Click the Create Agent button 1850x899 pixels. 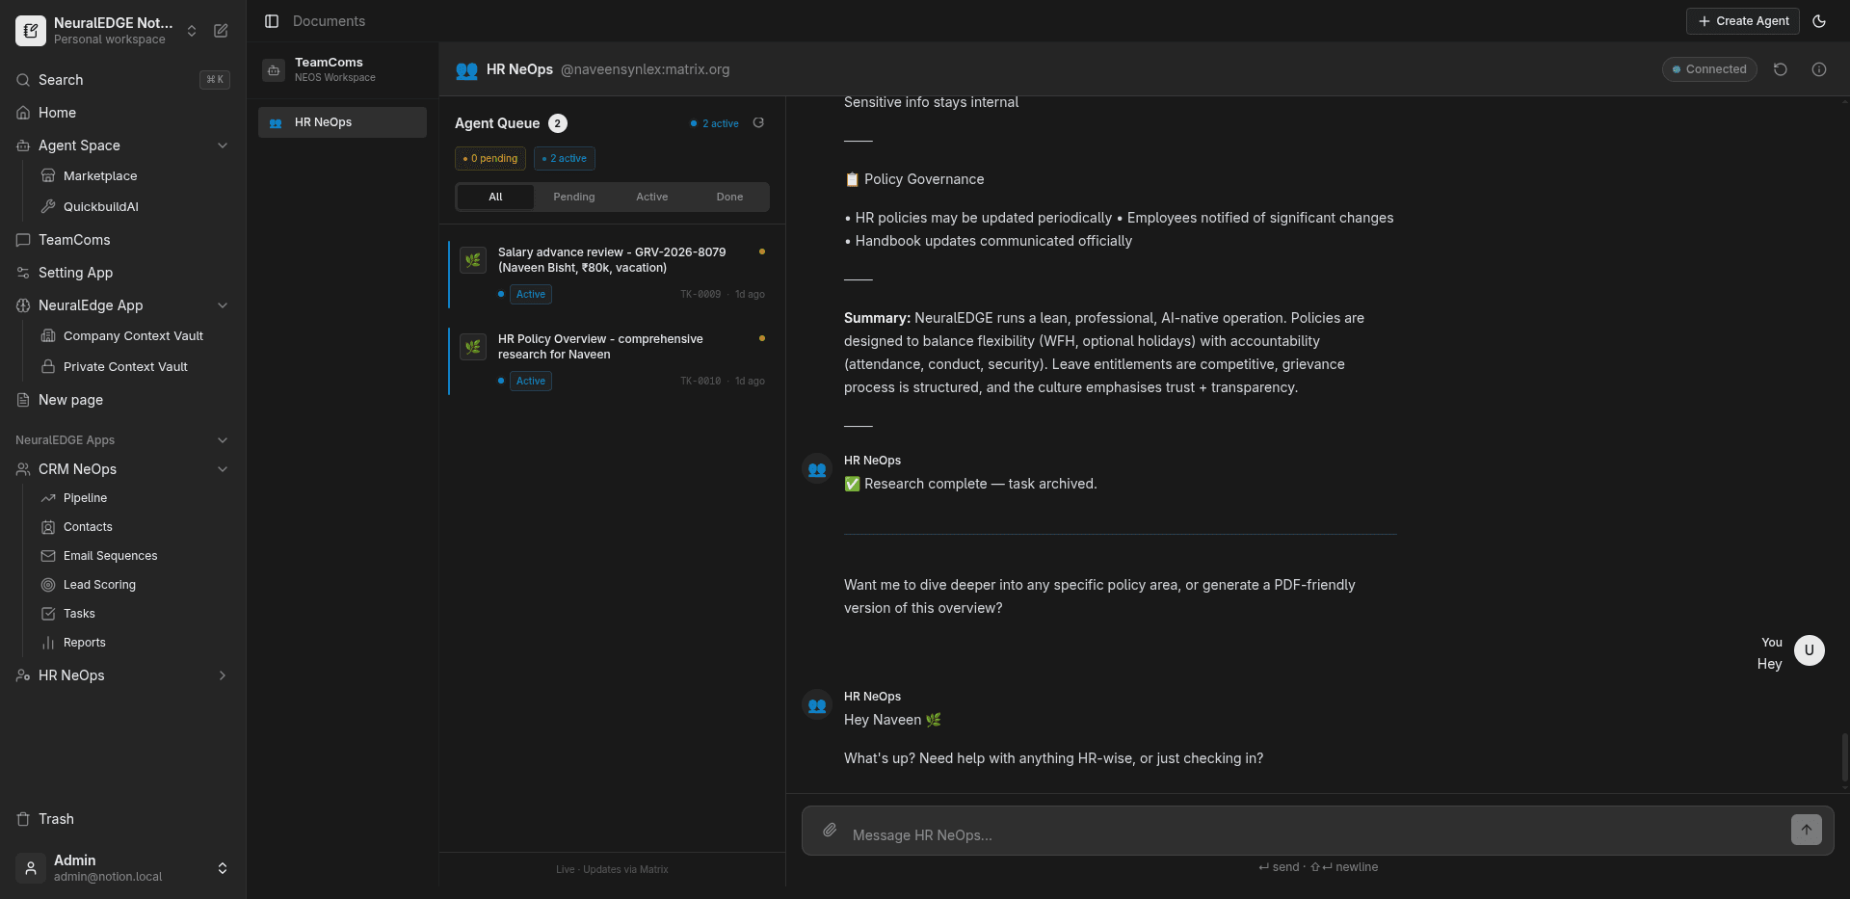pos(1742,21)
